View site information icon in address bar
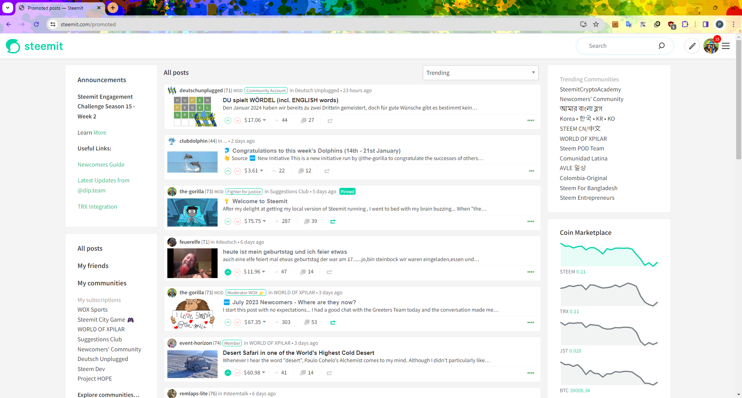The image size is (742, 398). click(x=53, y=24)
